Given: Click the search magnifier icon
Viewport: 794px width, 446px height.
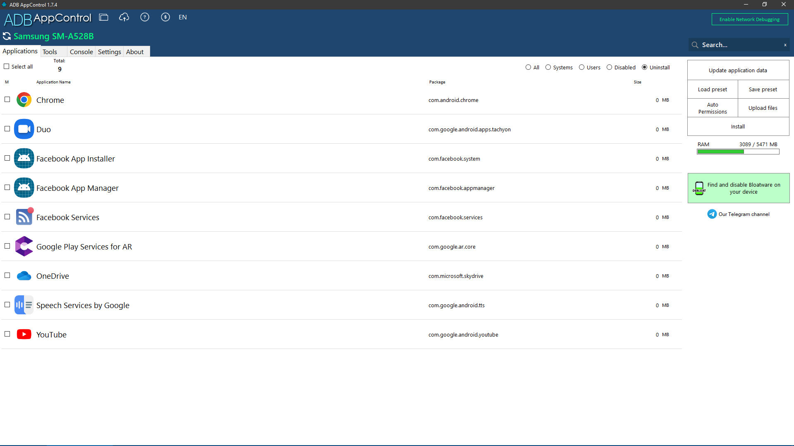Looking at the screenshot, I should click(695, 45).
